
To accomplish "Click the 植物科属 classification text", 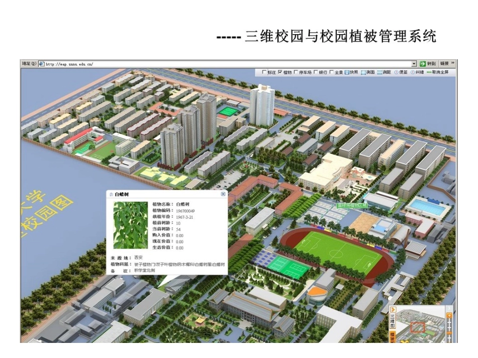I will 180,264.
